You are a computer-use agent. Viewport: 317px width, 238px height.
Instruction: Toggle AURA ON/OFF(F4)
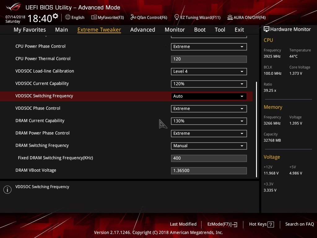[x=246, y=17]
